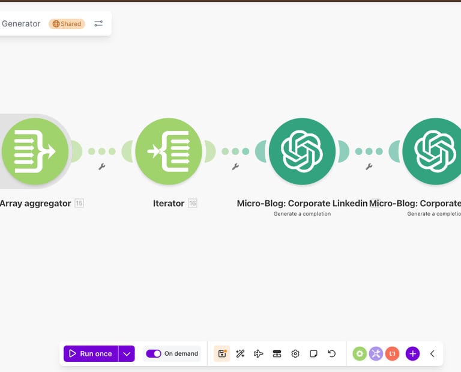Click the connector dots after Iterator

(x=235, y=151)
